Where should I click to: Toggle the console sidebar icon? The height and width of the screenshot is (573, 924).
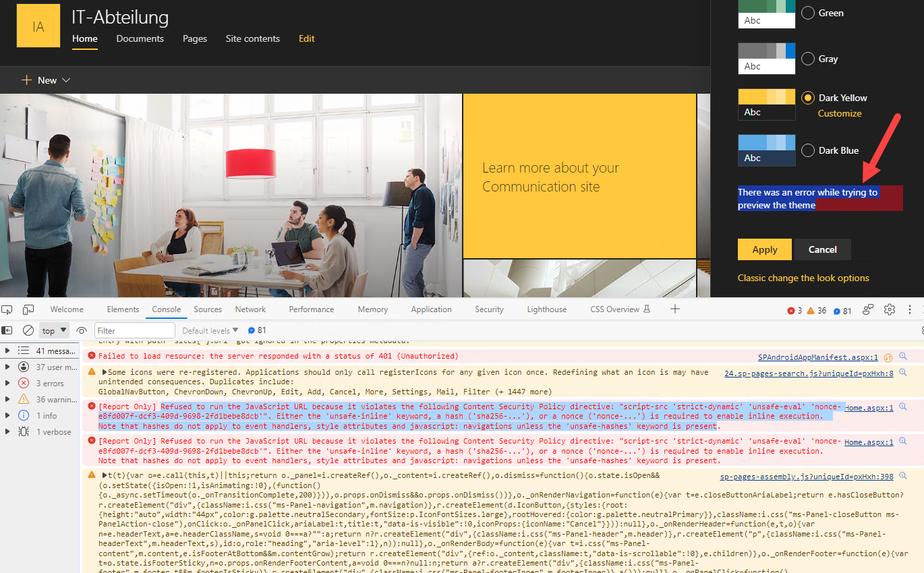7,330
